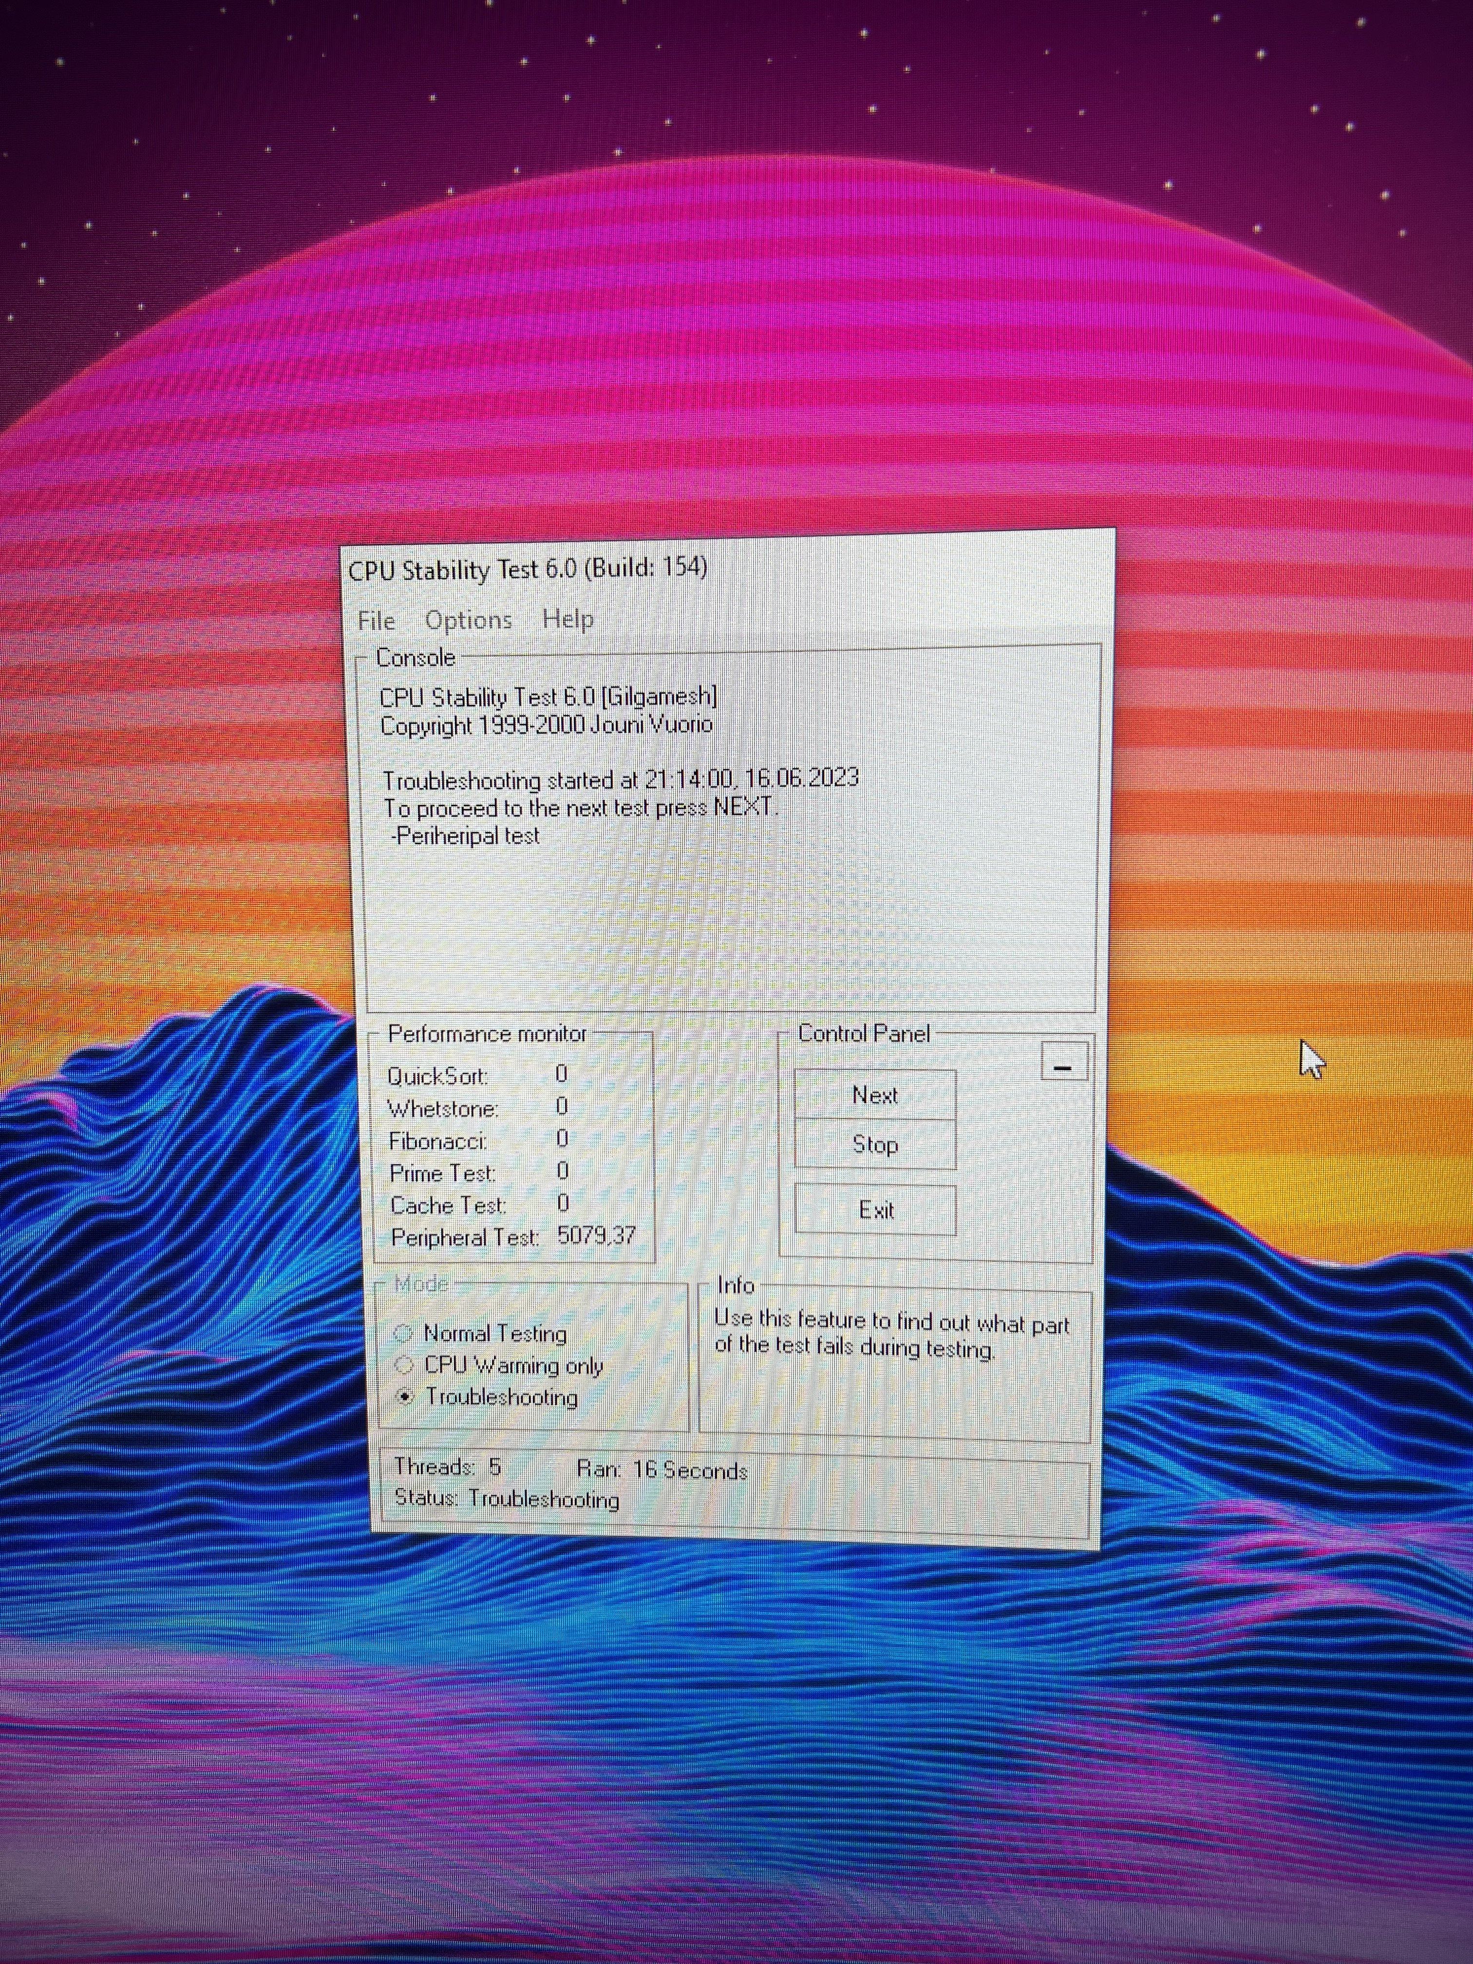Click the QuickSort label
1473x1964 pixels.
click(x=438, y=1077)
